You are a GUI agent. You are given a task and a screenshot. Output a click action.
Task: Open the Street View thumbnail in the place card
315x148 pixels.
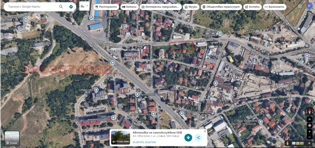120,137
